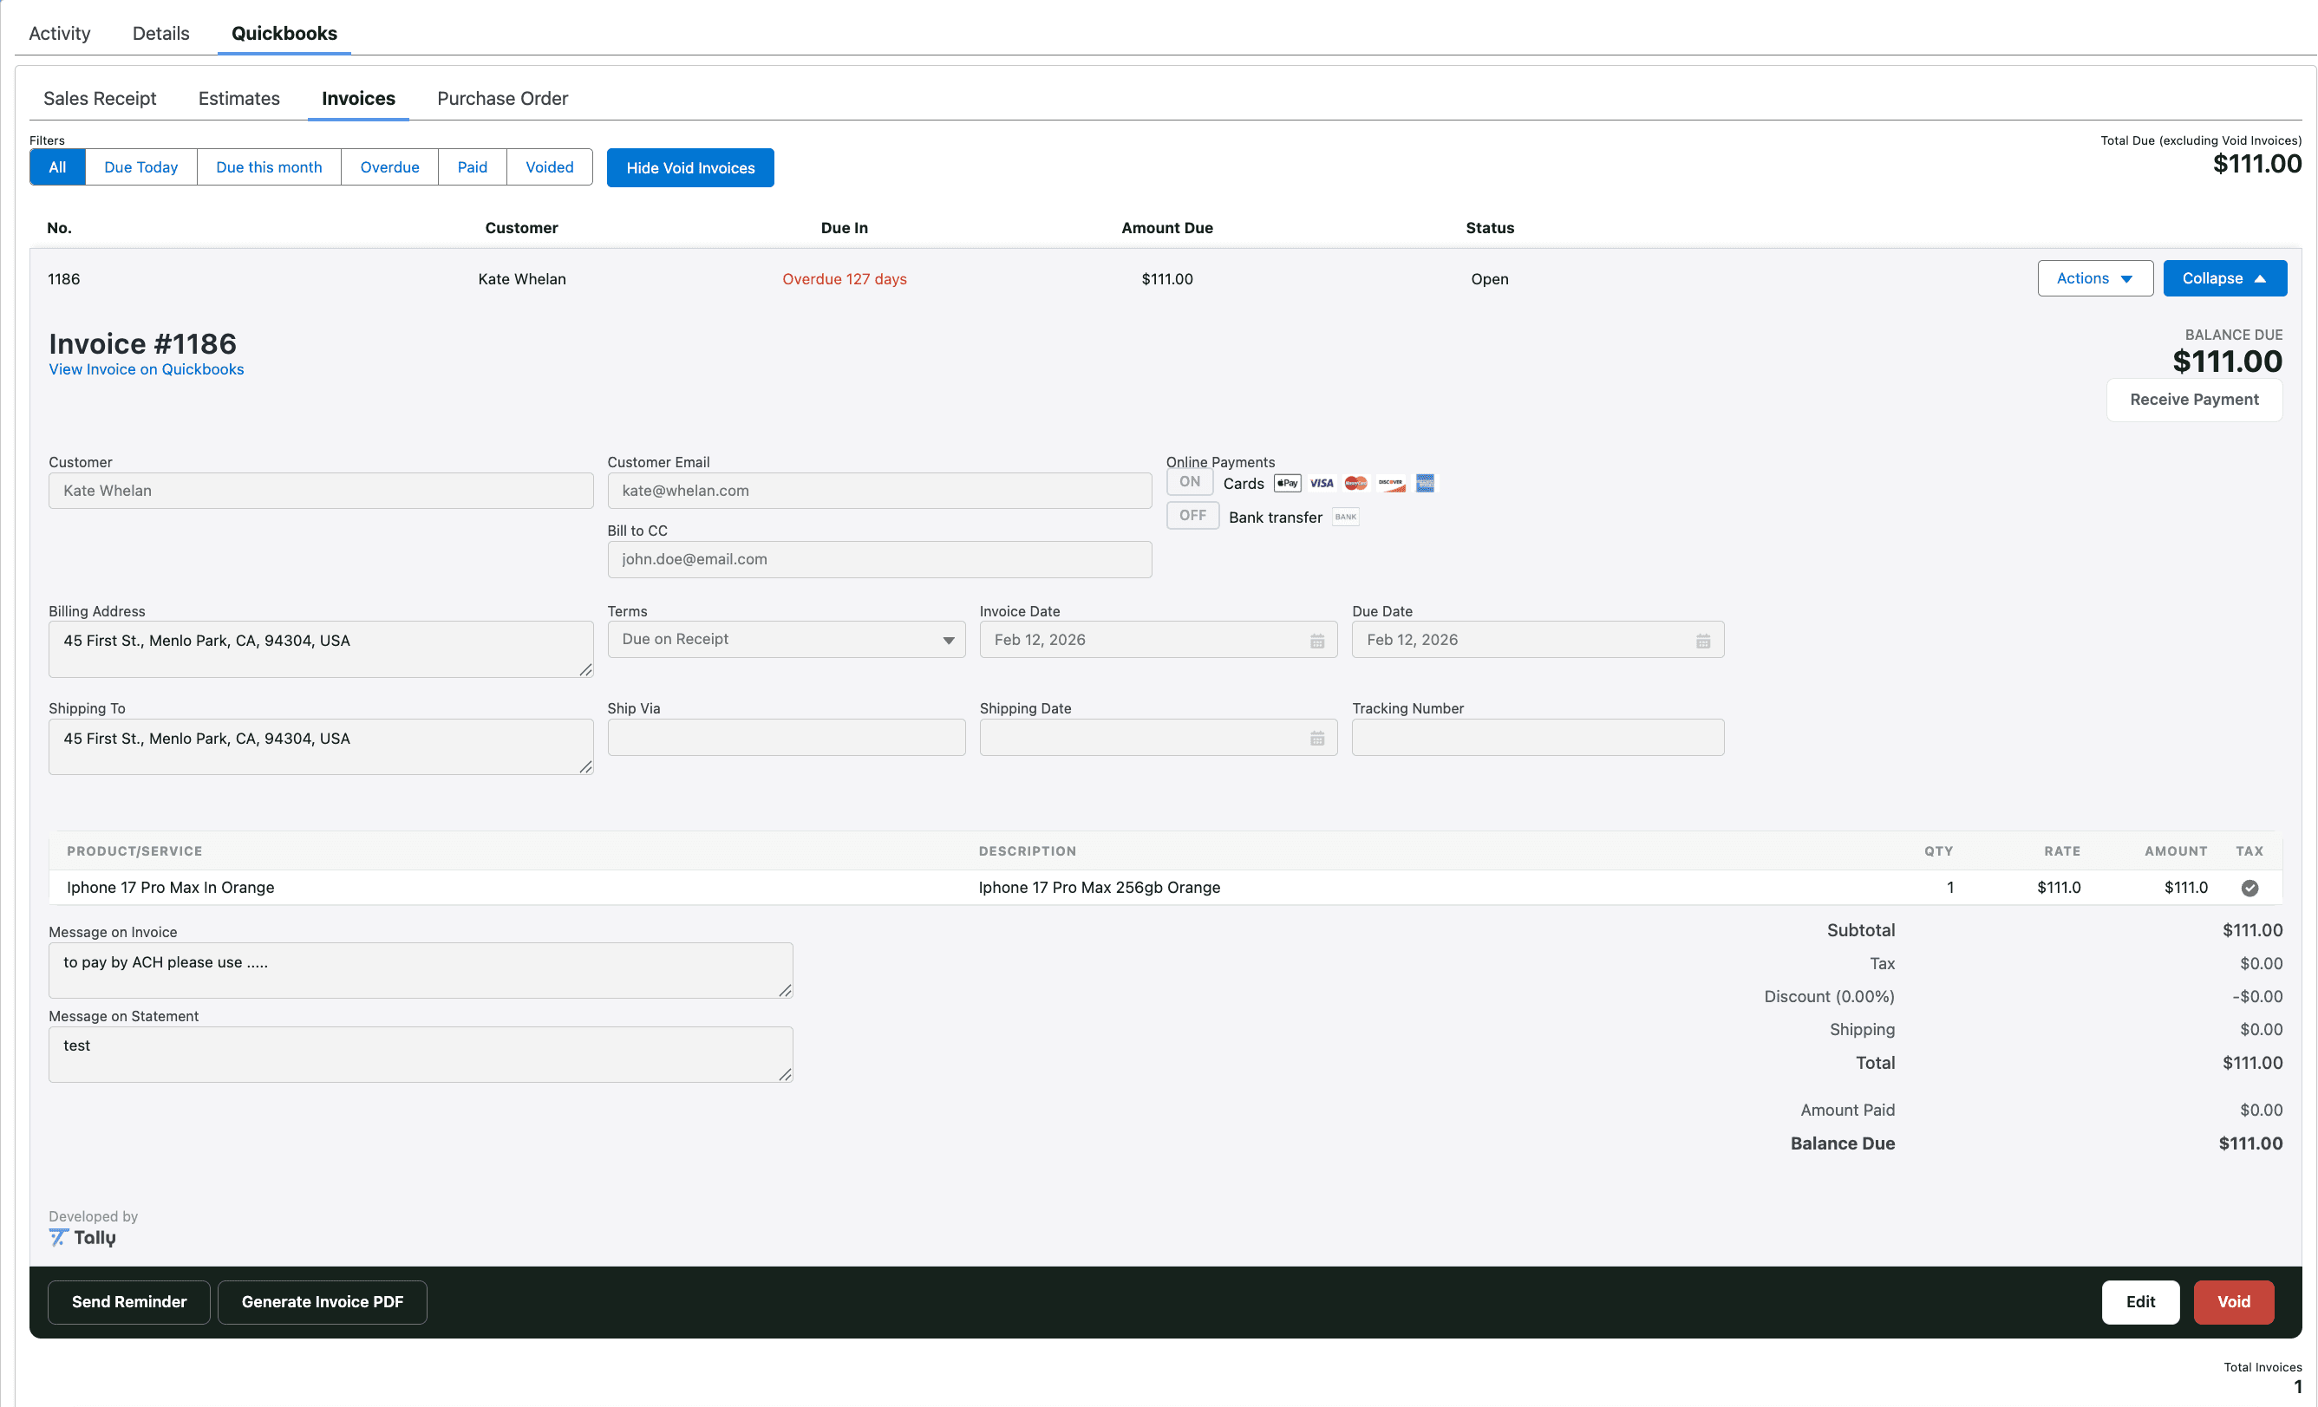
Task: Click product 'Iphone 17 Pro Max In Orange'
Action: (170, 888)
